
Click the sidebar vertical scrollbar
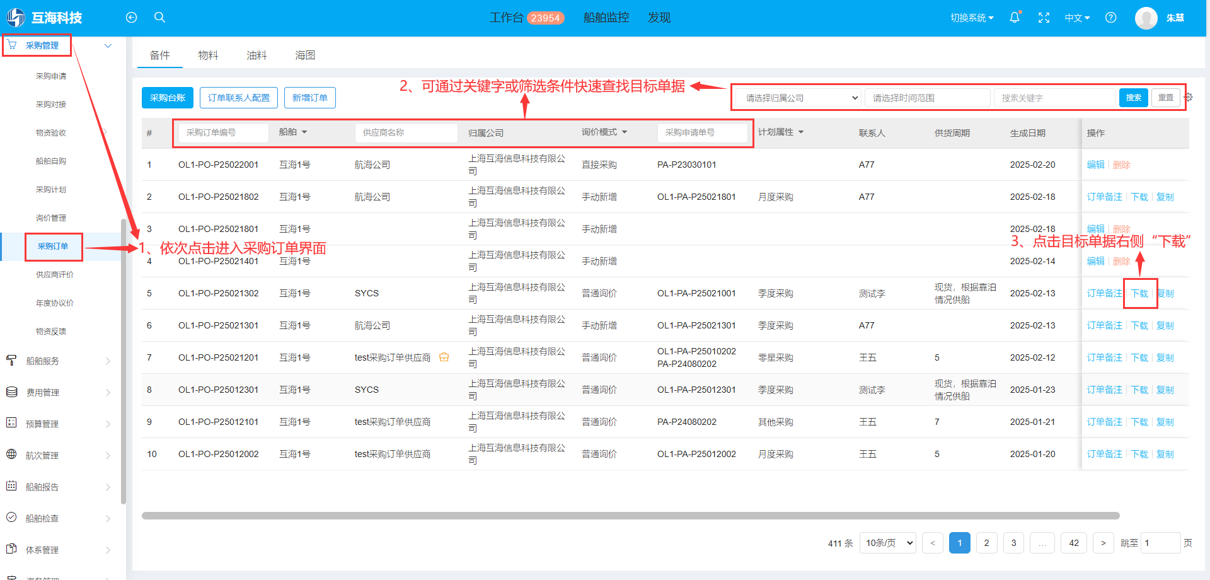123,361
